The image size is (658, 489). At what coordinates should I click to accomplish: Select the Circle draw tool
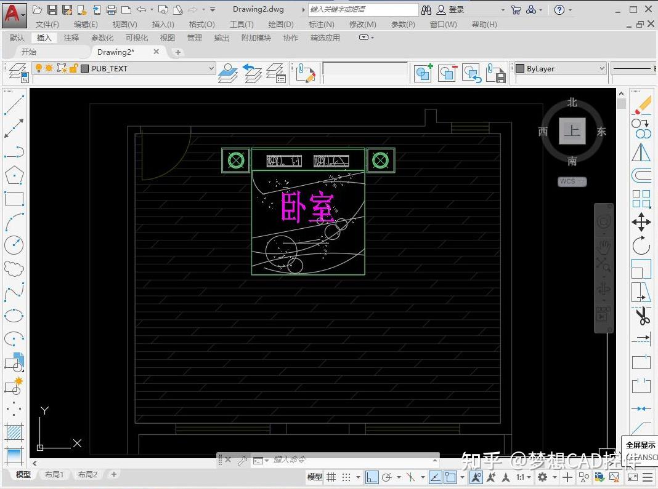14,245
